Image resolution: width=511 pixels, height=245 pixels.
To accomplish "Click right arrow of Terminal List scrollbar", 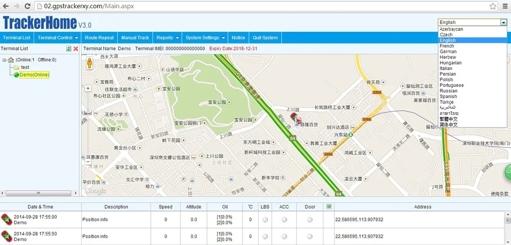I will click(x=77, y=193).
